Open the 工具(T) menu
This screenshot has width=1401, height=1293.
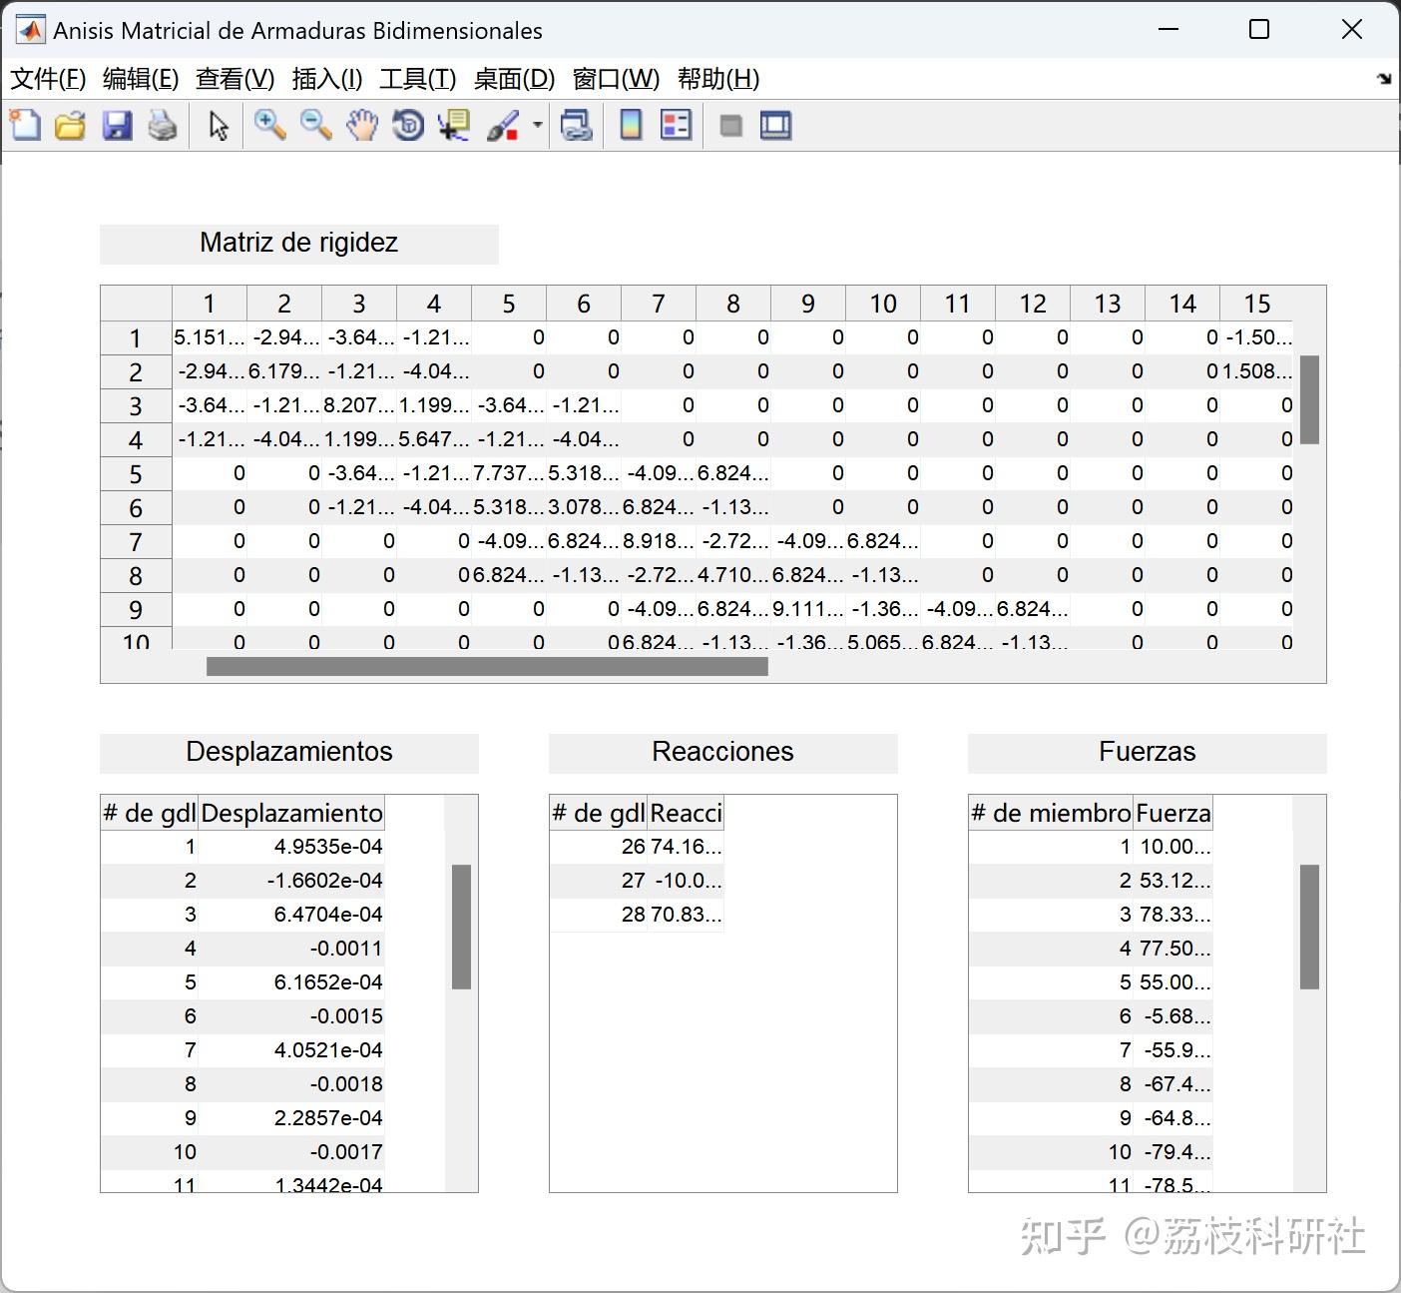[x=418, y=79]
